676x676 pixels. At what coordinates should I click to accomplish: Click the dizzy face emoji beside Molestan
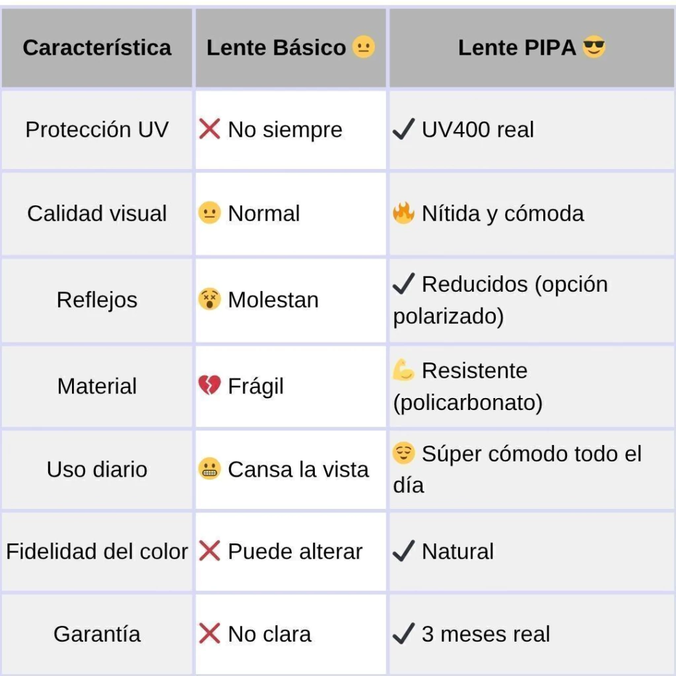pos(209,300)
